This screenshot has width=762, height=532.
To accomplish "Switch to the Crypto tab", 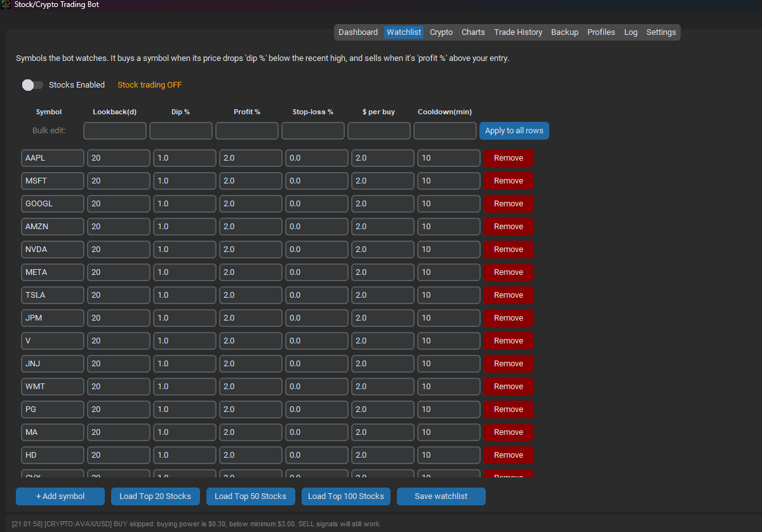I will 441,32.
